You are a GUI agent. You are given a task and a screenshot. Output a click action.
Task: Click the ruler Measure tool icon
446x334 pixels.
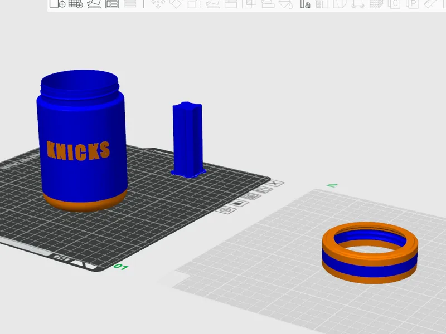[x=431, y=4]
